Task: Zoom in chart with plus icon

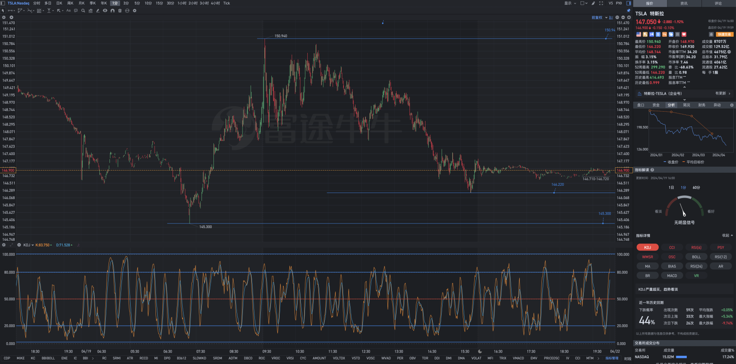Action: point(629,17)
